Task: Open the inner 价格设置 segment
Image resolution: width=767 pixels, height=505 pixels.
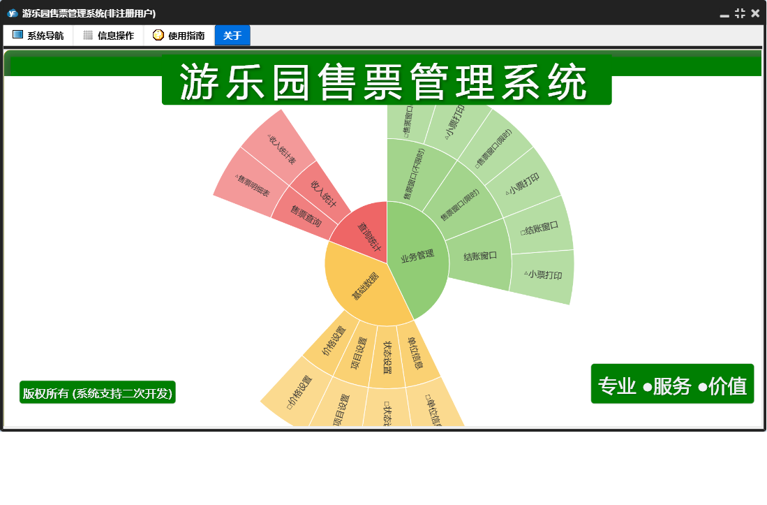Action: [x=334, y=341]
